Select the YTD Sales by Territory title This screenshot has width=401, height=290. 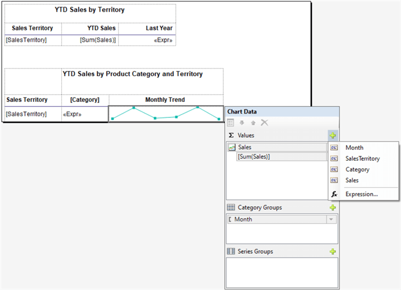(90, 10)
